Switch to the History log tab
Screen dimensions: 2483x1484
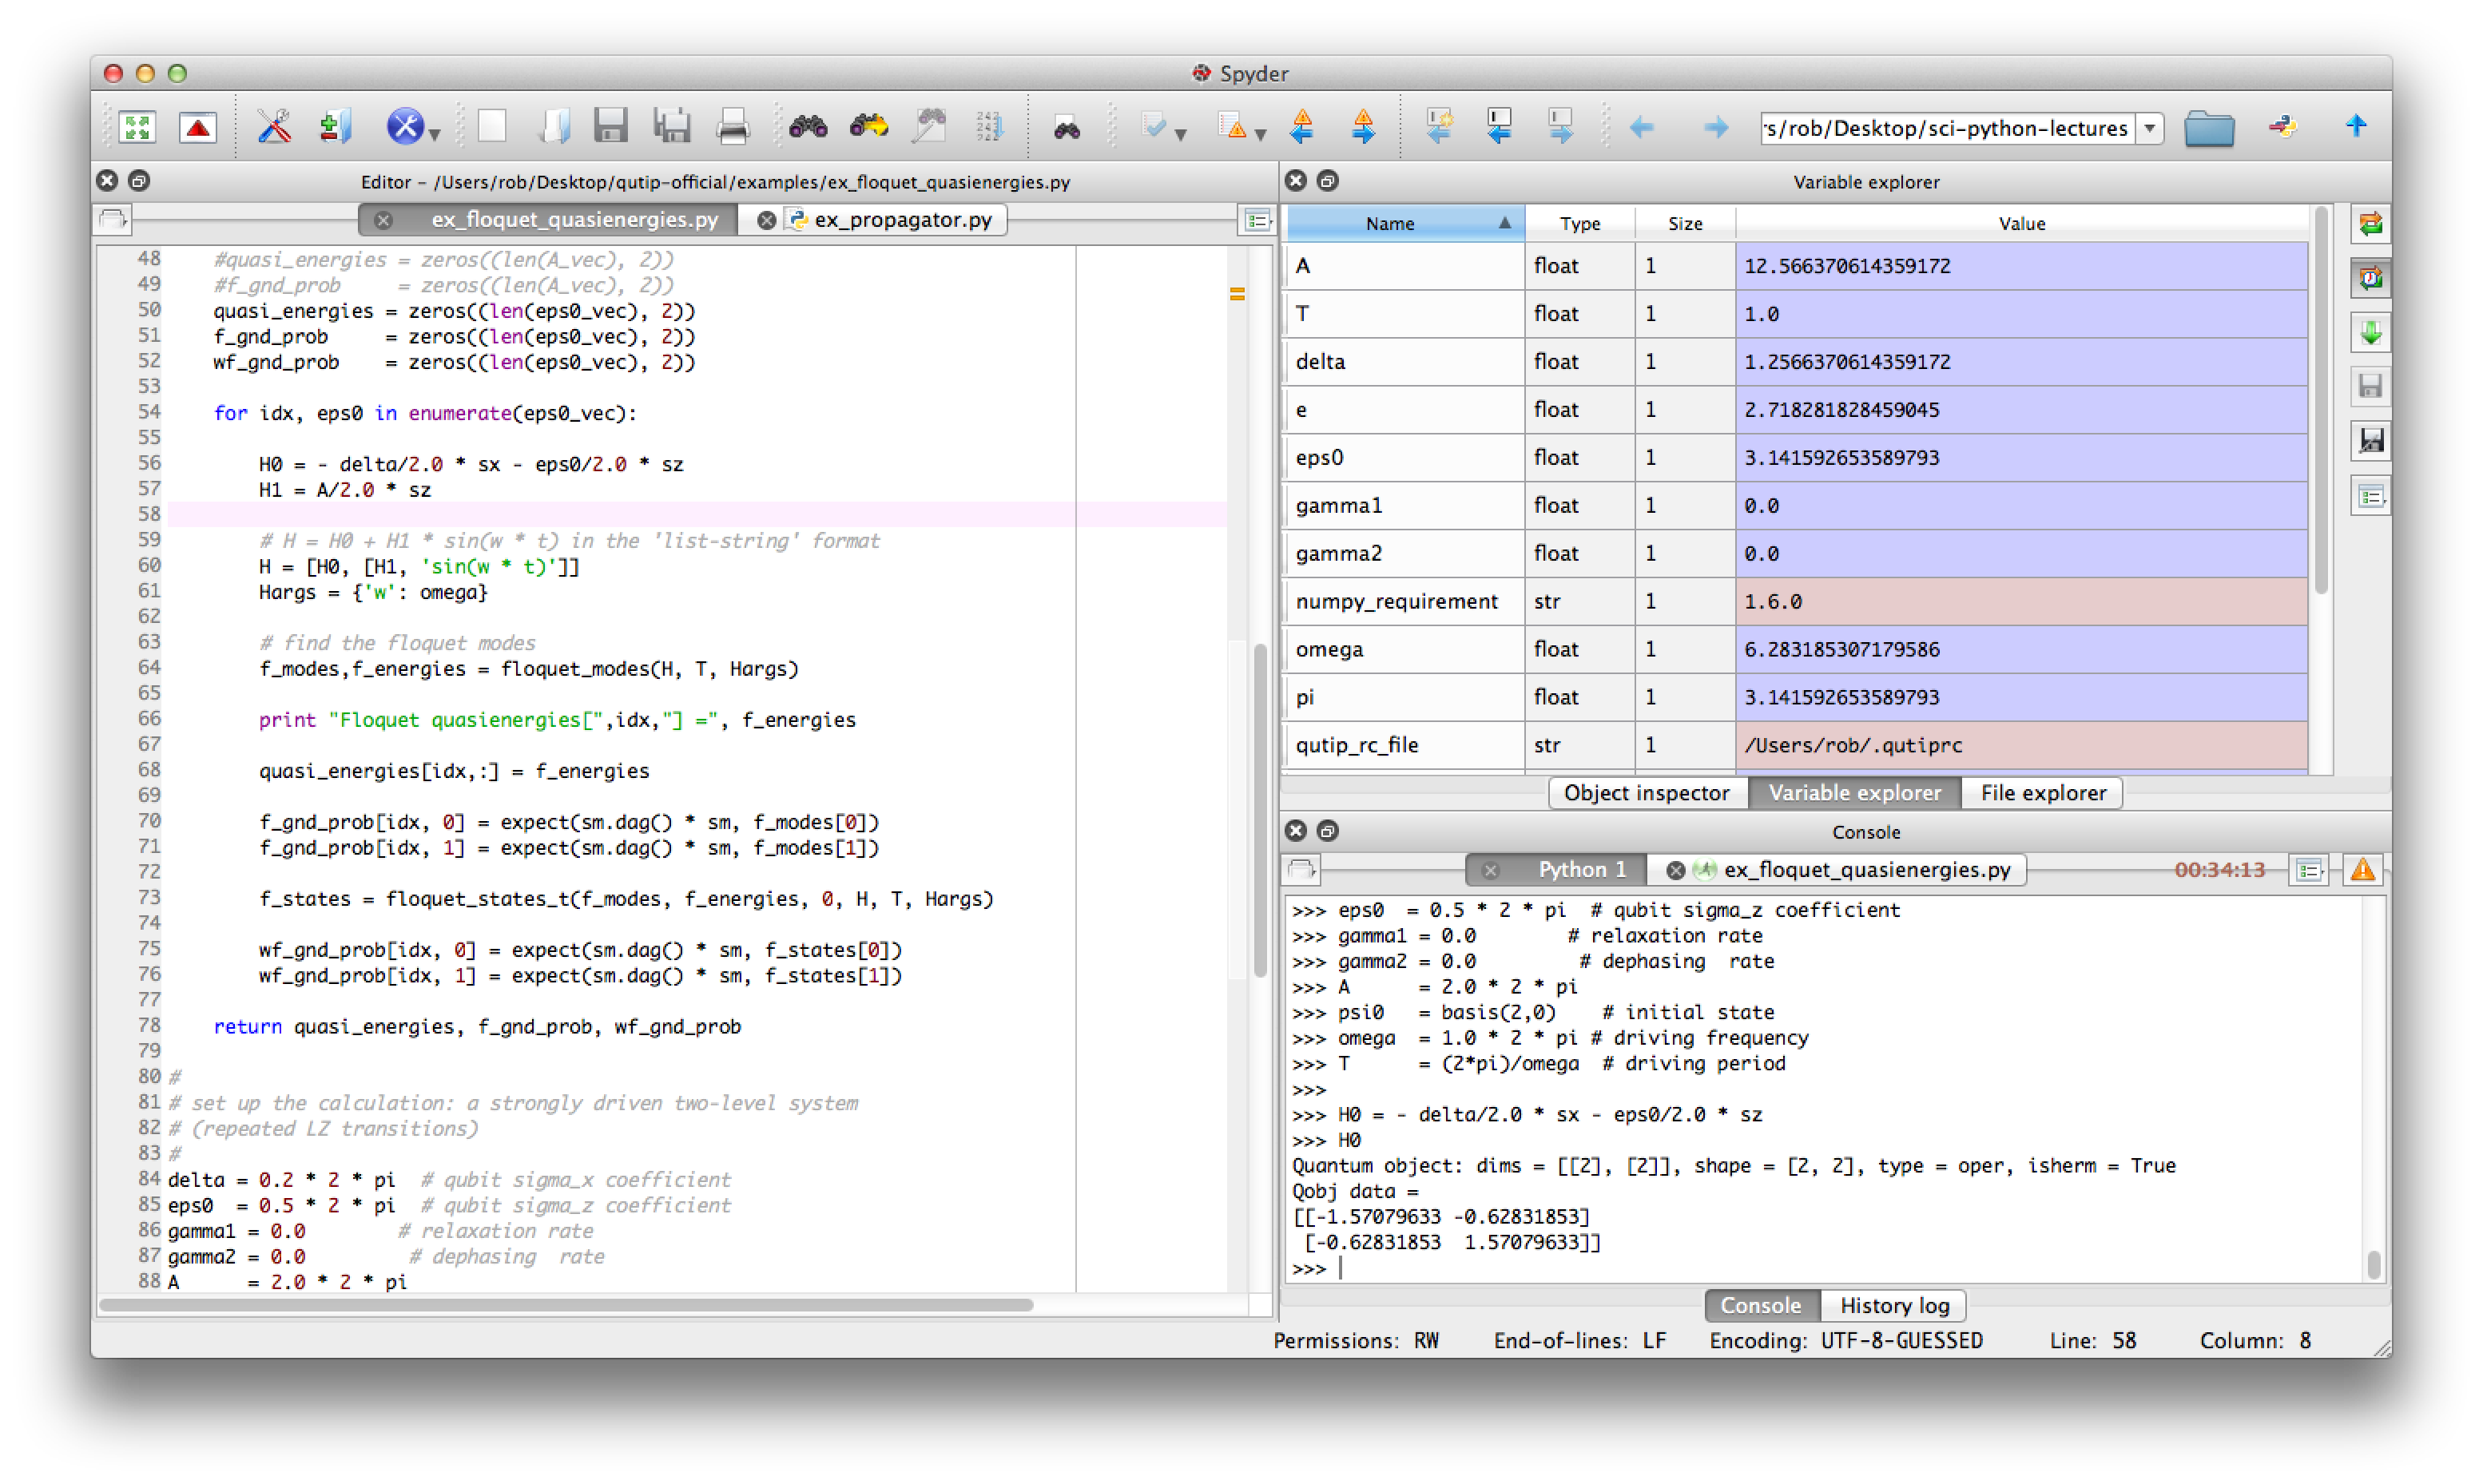click(1894, 1305)
